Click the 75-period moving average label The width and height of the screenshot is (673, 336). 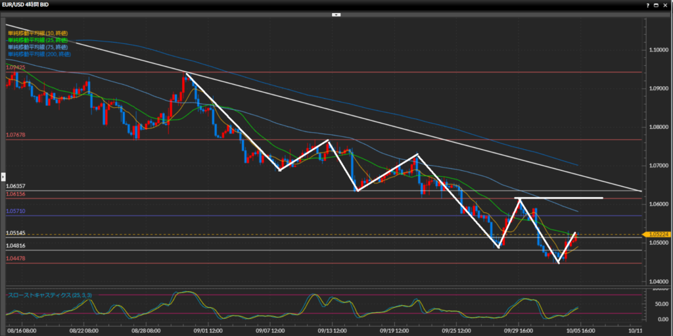37,47
